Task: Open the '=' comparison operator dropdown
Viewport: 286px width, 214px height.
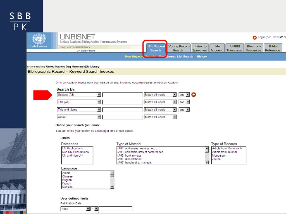Action: pyautogui.click(x=94, y=209)
